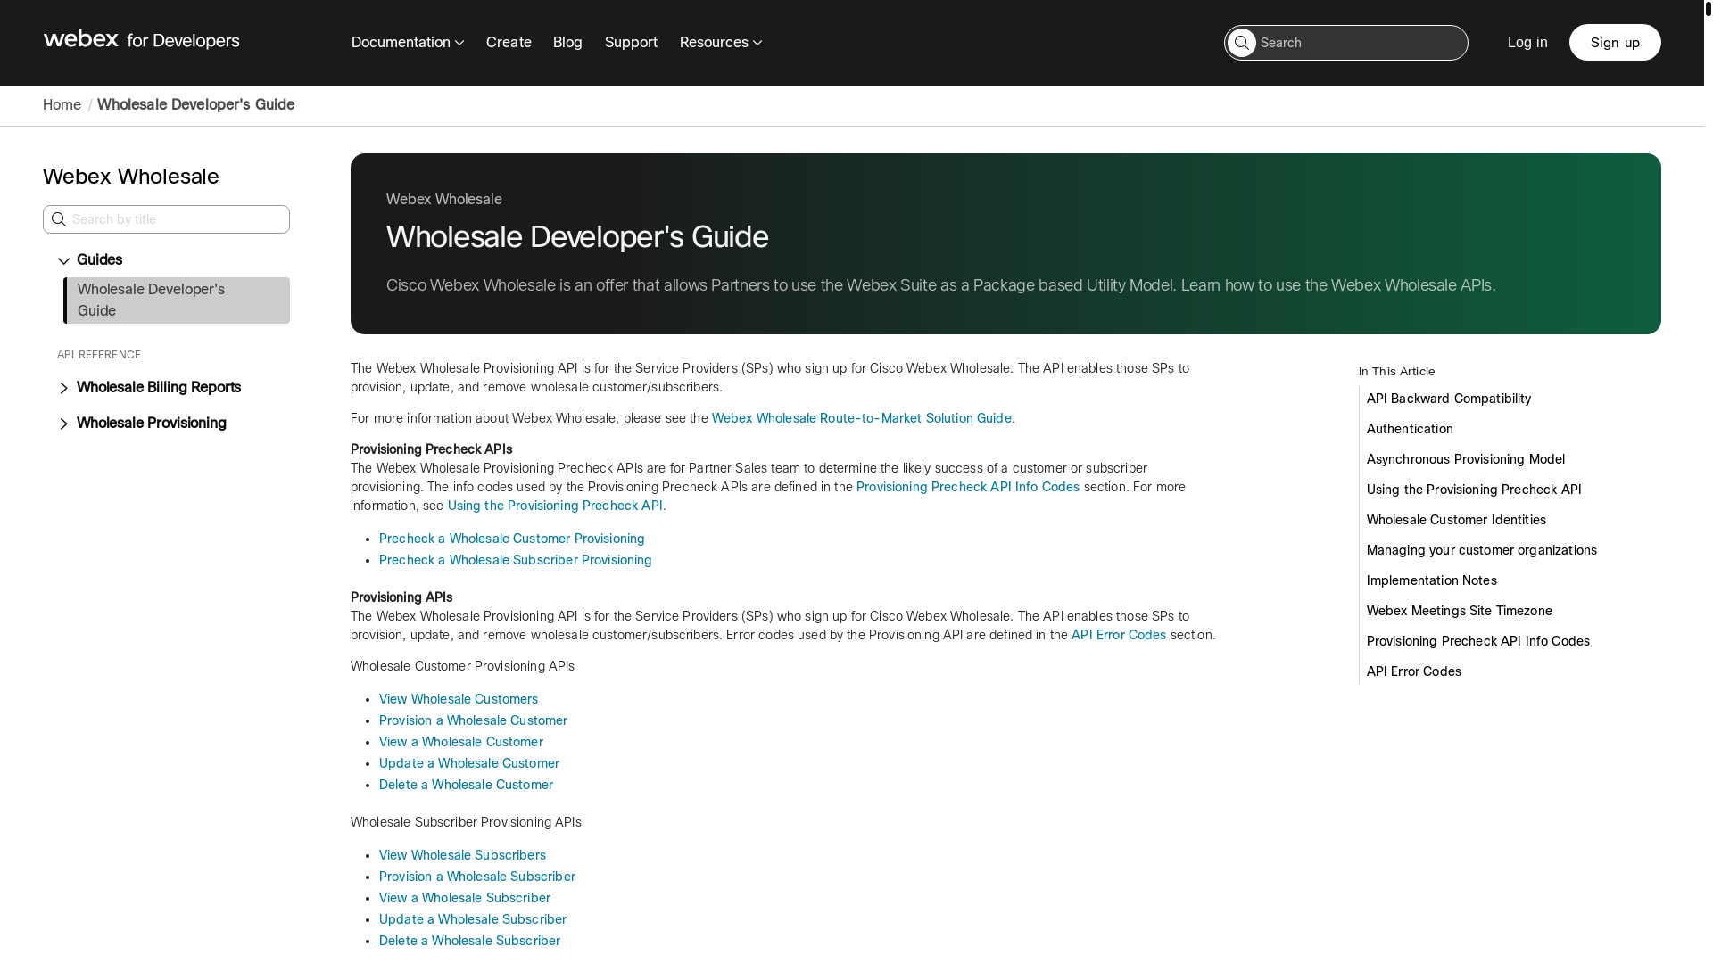Select Wholesale Developer's Guide in sidebar
1713x963 pixels.
pos(177,300)
